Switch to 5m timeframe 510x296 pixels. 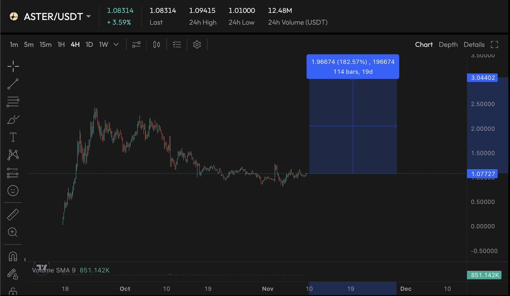(x=28, y=45)
